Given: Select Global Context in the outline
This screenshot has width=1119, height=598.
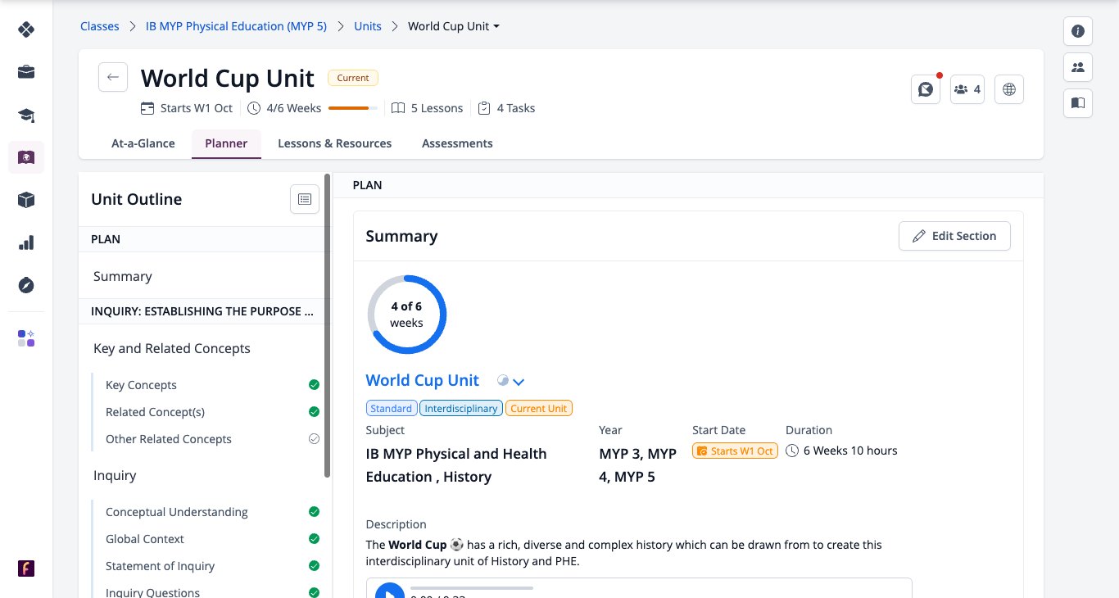Looking at the screenshot, I should coord(145,539).
